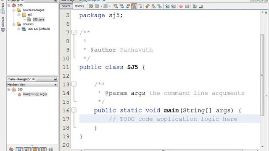
Task: Click the Back navigation arrow icon
Action: [97, 6]
